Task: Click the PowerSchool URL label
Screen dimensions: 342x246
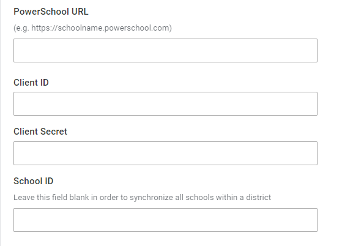Action: point(51,12)
